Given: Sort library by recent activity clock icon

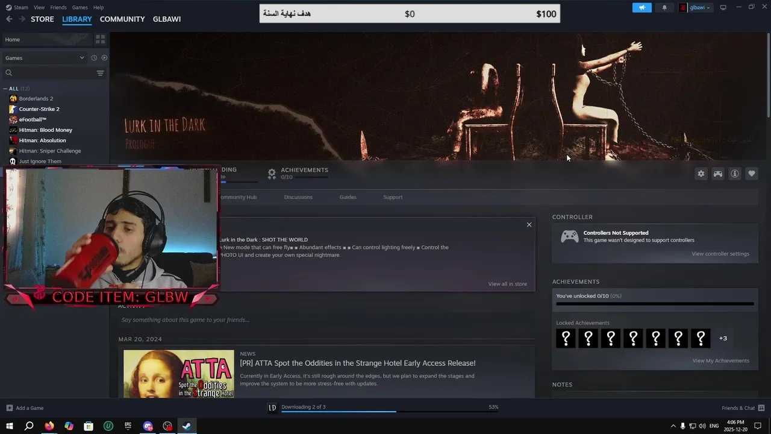Looking at the screenshot, I should [94, 58].
